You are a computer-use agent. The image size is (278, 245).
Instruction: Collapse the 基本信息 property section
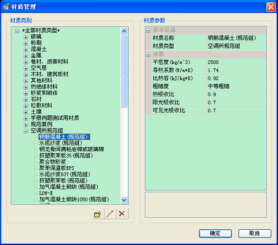pyautogui.click(x=148, y=30)
